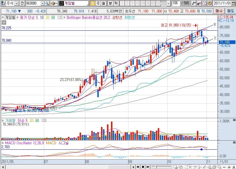Collapse the volume panel via its corner button
Screen dimensions: 236x169
coord(234,120)
